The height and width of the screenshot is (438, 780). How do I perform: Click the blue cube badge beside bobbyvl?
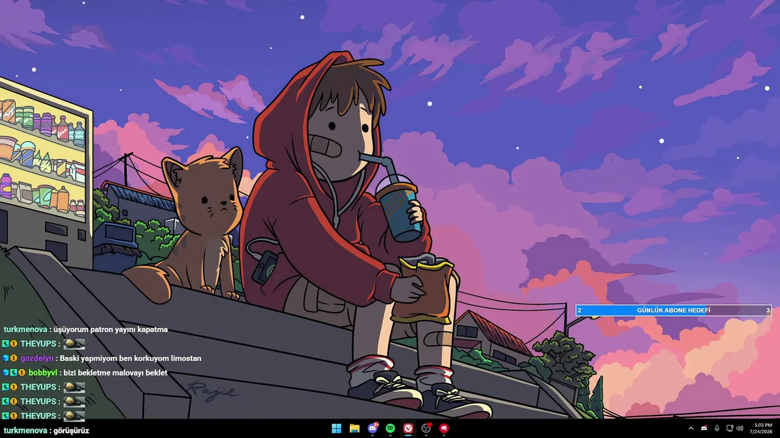click(5, 372)
